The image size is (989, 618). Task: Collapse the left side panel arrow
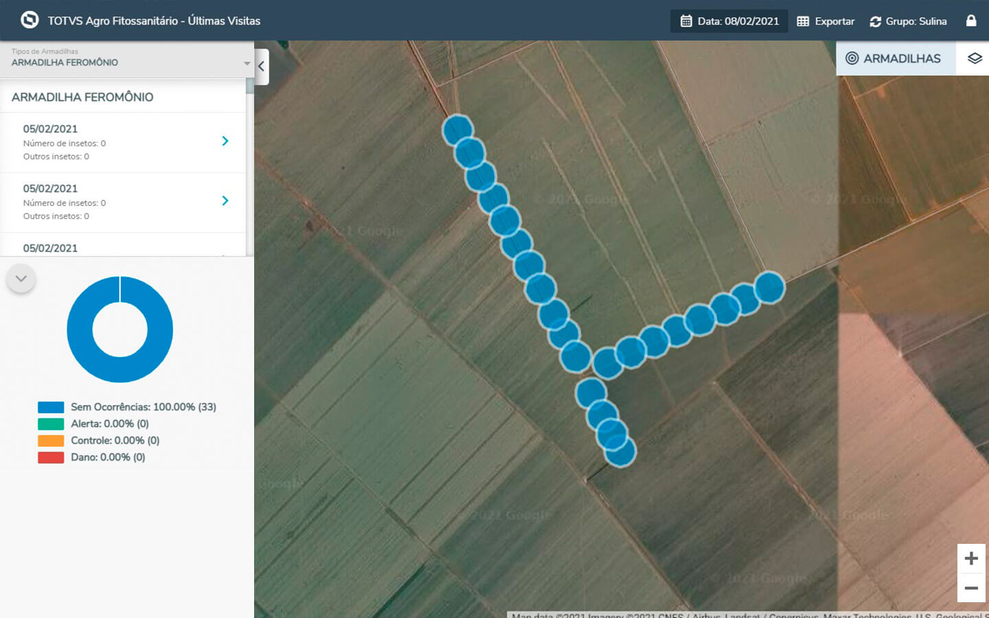pos(262,67)
